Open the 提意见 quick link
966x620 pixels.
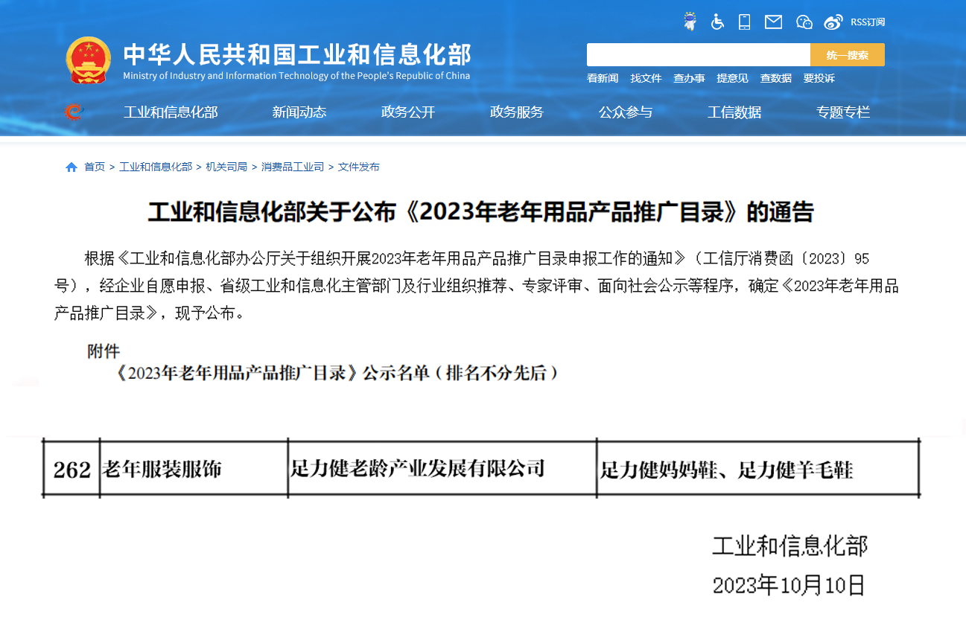click(x=732, y=78)
